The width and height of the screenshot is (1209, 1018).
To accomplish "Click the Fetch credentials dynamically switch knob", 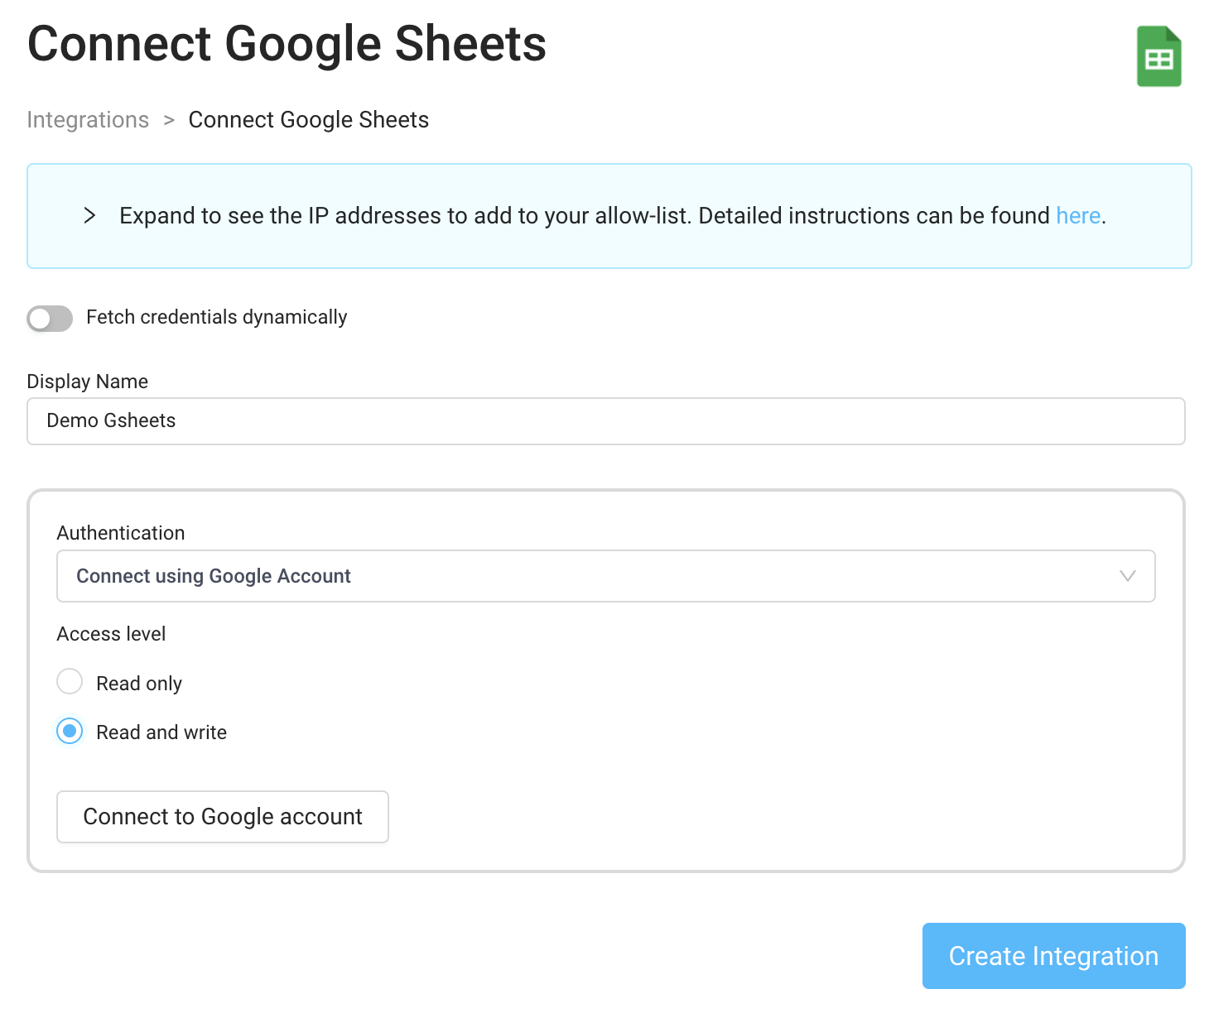I will point(40,319).
